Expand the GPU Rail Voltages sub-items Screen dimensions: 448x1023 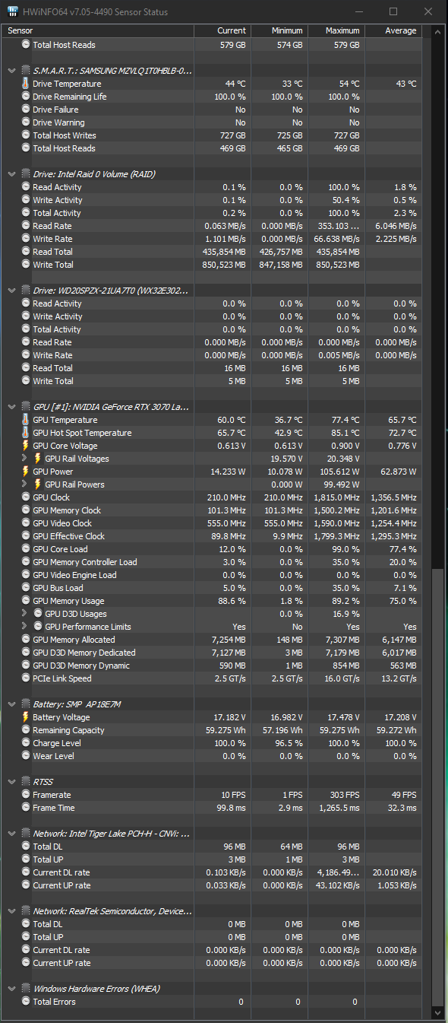pos(25,459)
